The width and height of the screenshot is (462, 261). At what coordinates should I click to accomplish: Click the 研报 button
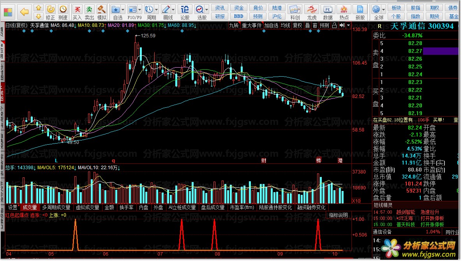[x=220, y=16]
